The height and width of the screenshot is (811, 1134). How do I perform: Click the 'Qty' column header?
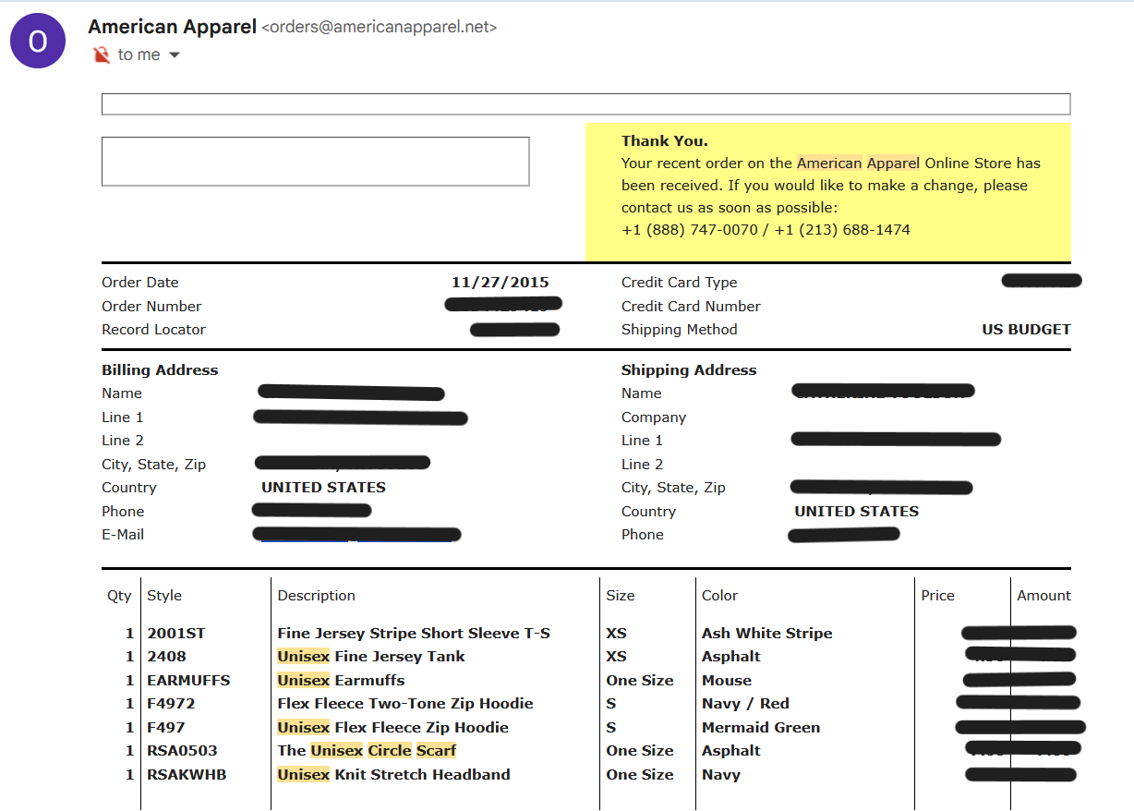pos(119,596)
